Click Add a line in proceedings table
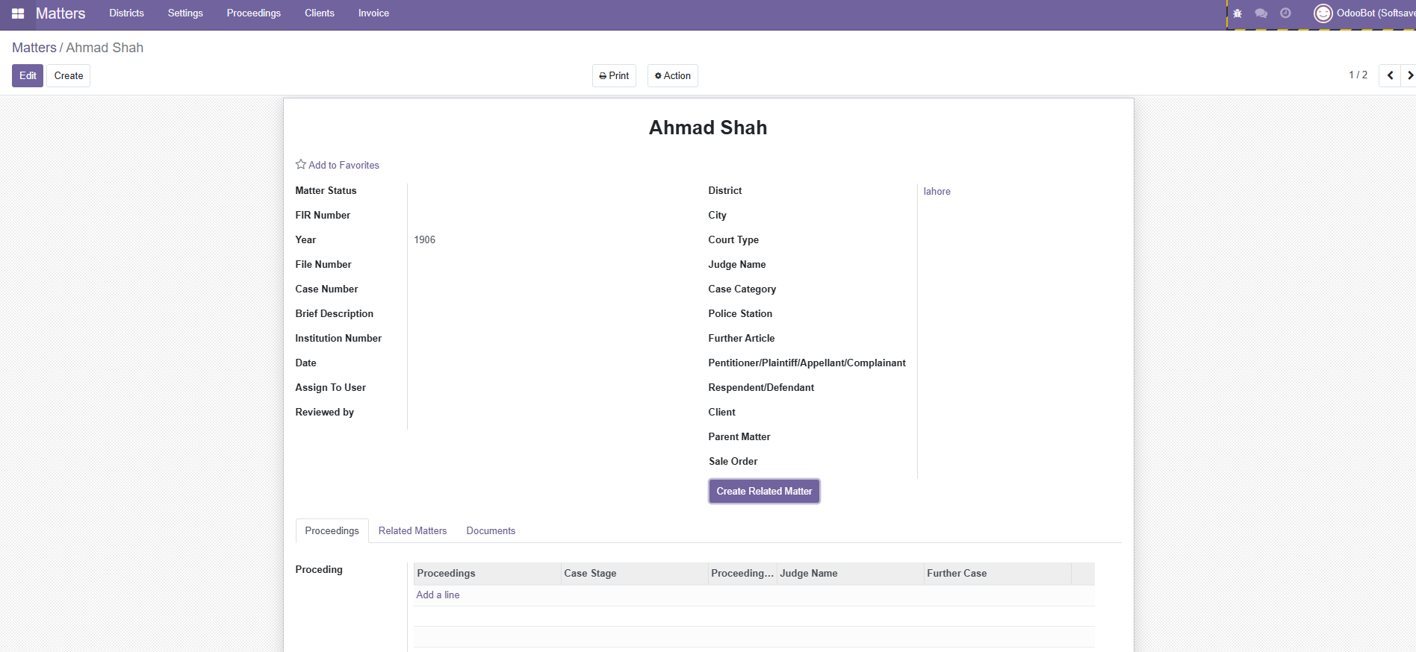This screenshot has width=1416, height=652. coord(438,595)
